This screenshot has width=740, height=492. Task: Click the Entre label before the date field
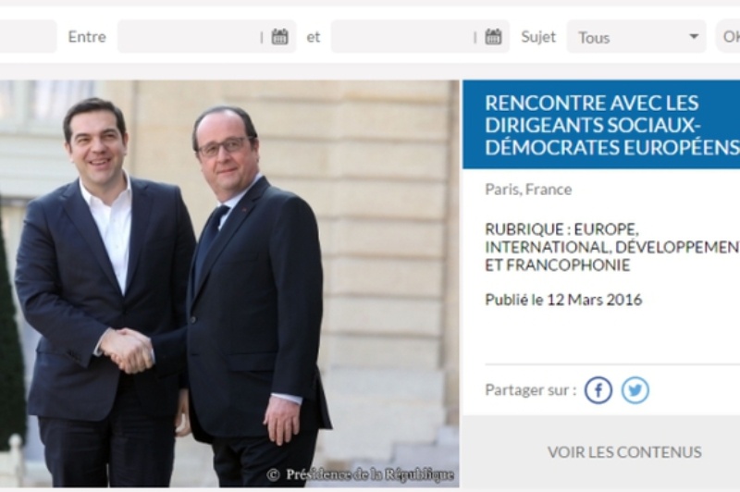(x=87, y=37)
